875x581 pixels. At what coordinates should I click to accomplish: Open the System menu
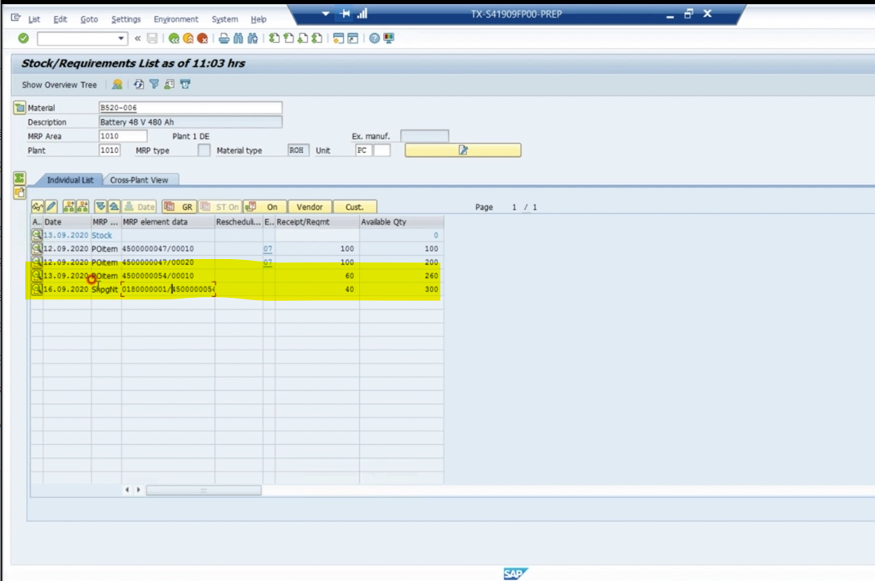click(x=225, y=19)
